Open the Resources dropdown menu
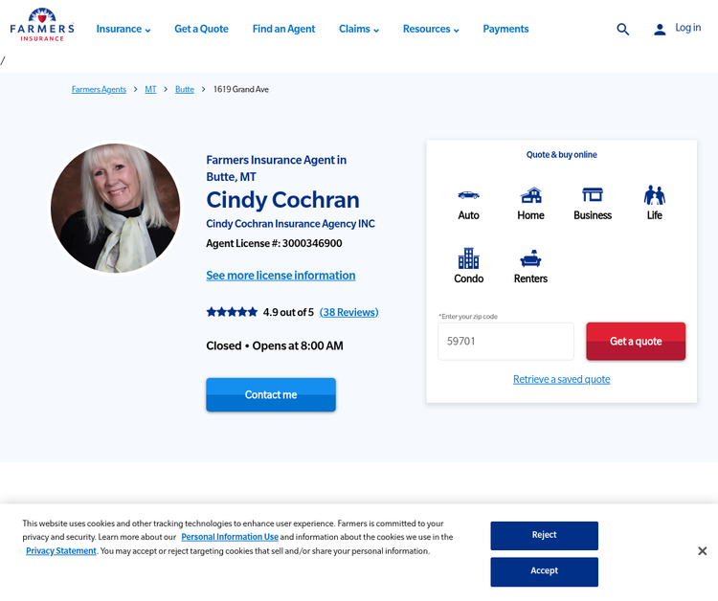 431,30
